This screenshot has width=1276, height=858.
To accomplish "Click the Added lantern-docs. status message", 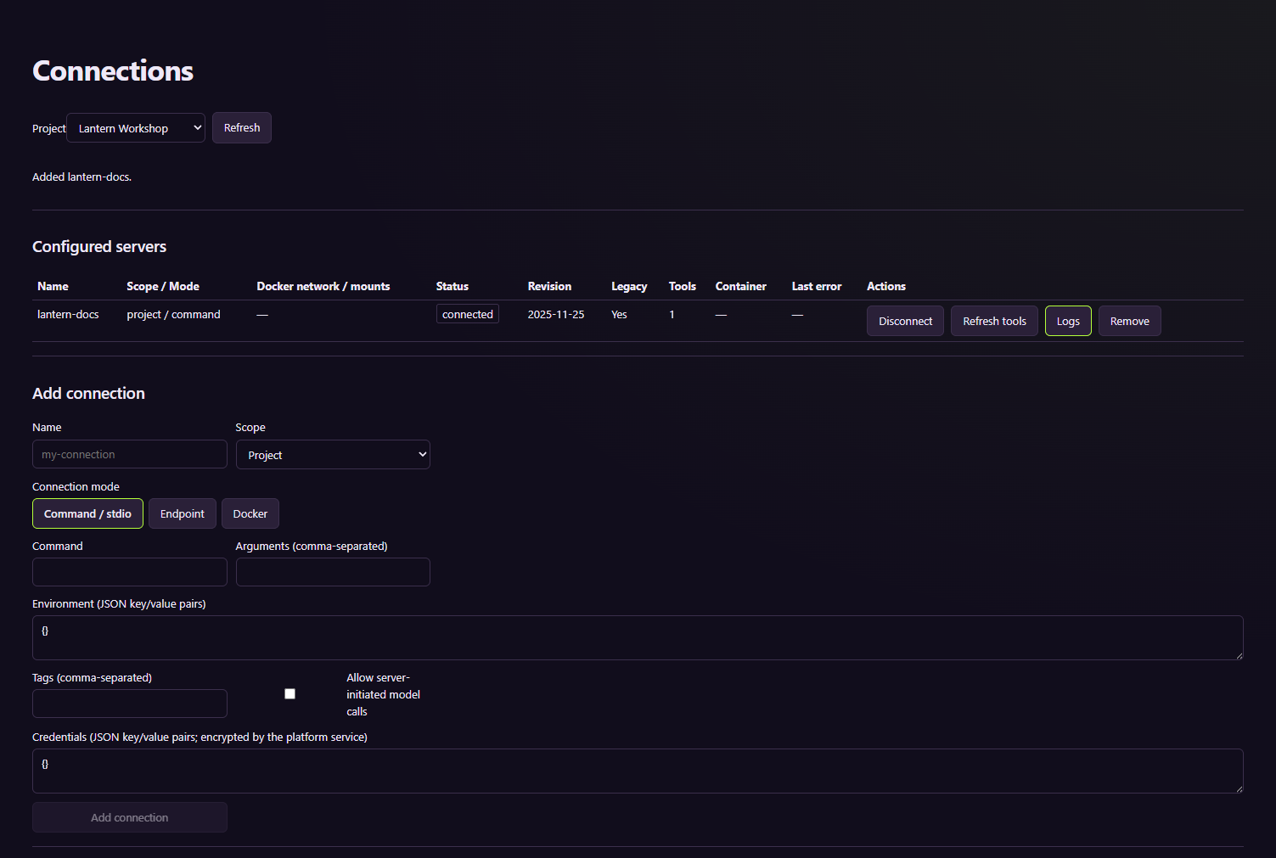I will click(x=82, y=177).
